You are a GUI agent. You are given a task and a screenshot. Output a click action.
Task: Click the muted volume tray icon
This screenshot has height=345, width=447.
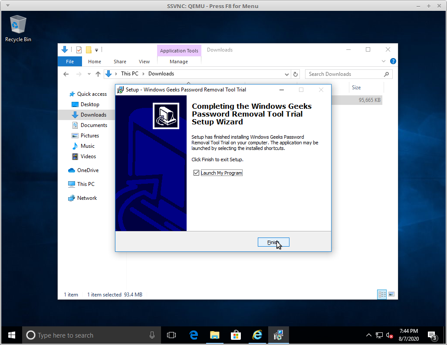pyautogui.click(x=389, y=335)
